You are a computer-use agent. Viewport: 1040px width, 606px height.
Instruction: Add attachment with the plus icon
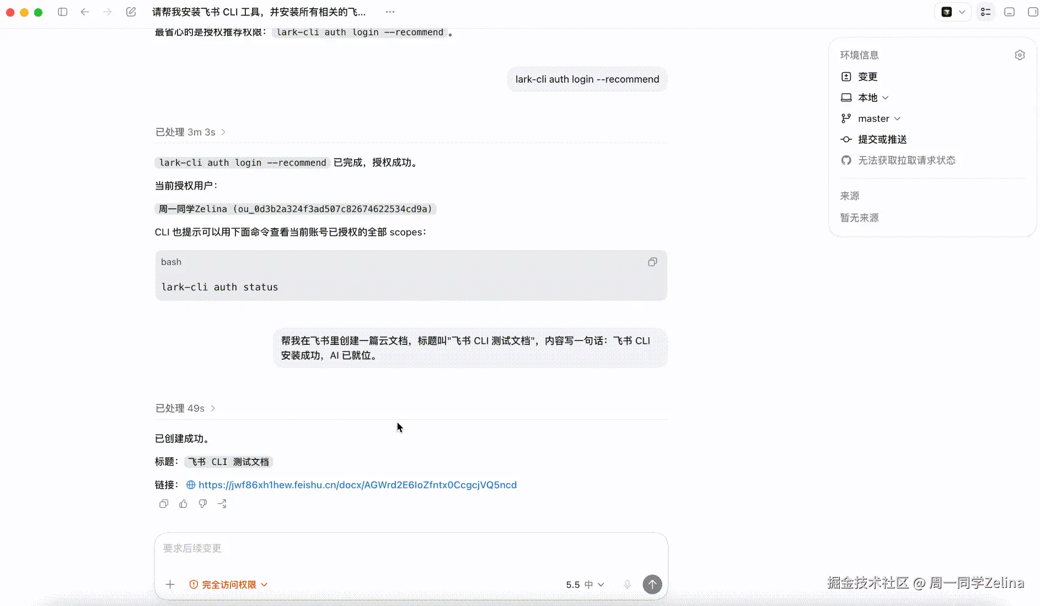(x=170, y=585)
